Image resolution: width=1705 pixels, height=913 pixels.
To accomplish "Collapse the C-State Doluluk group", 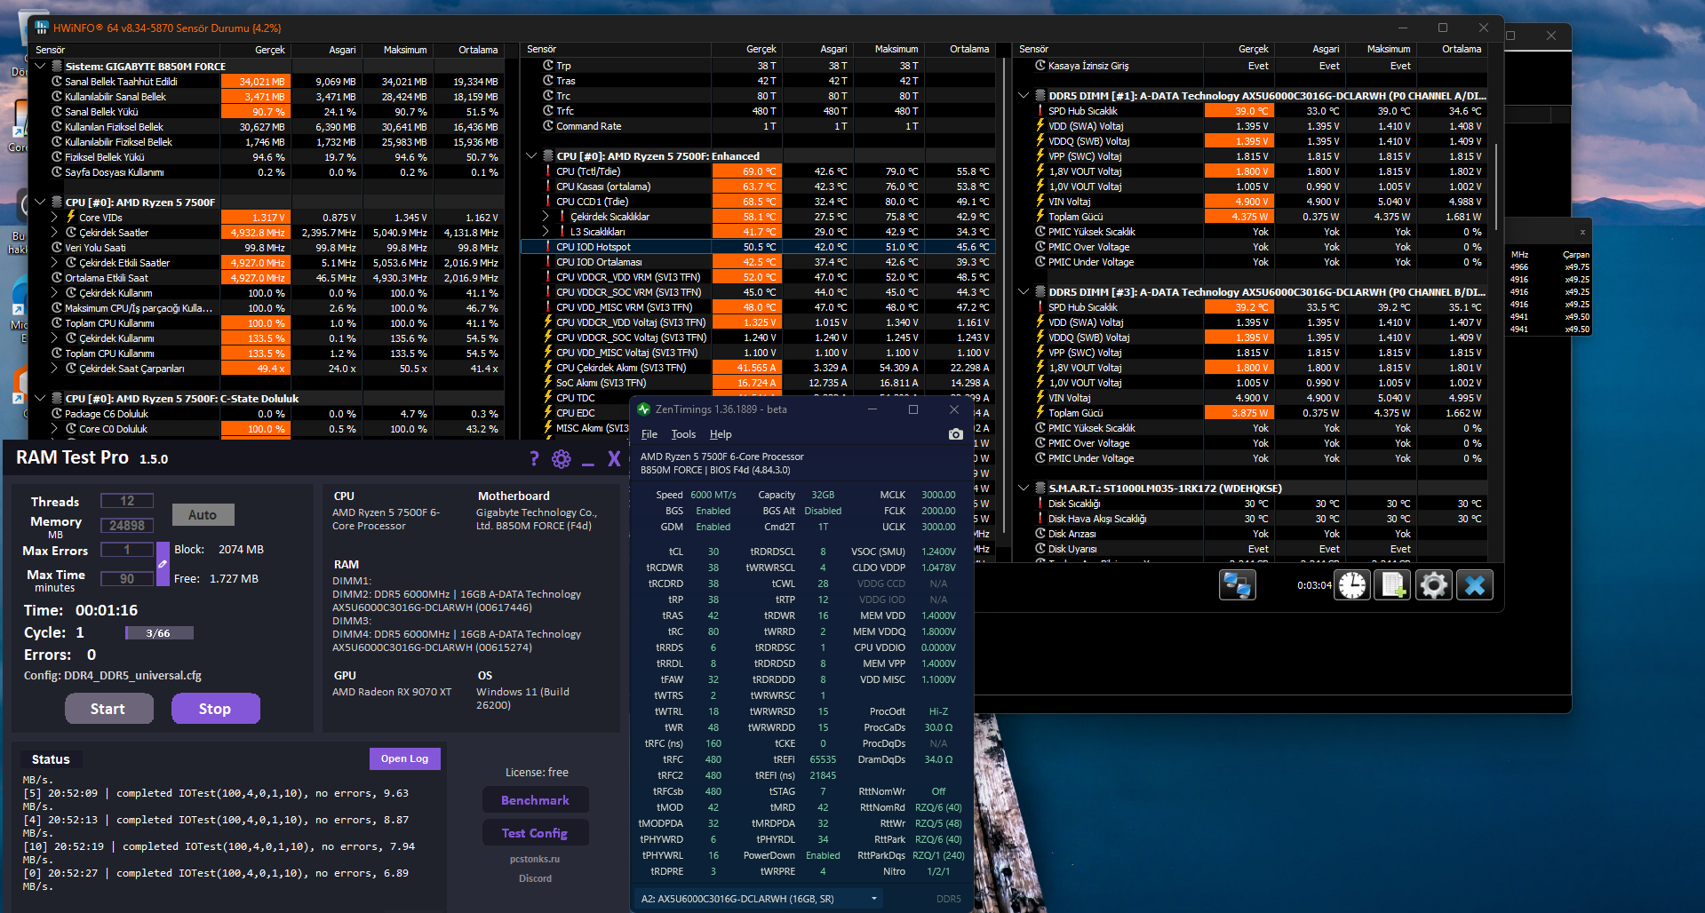I will [x=40, y=398].
